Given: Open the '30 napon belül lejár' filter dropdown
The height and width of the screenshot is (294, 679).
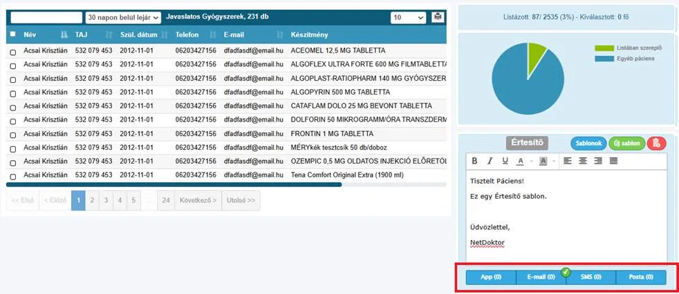Looking at the screenshot, I should (x=123, y=17).
